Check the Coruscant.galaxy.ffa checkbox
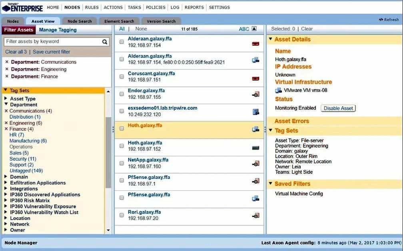This screenshot has width=403, height=251. [122, 77]
